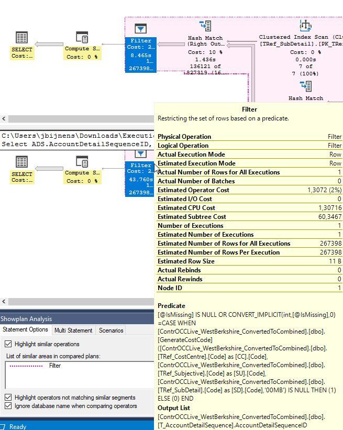
Task: Click the 'Physical Operation' row in the tooltip
Action: tap(249, 137)
